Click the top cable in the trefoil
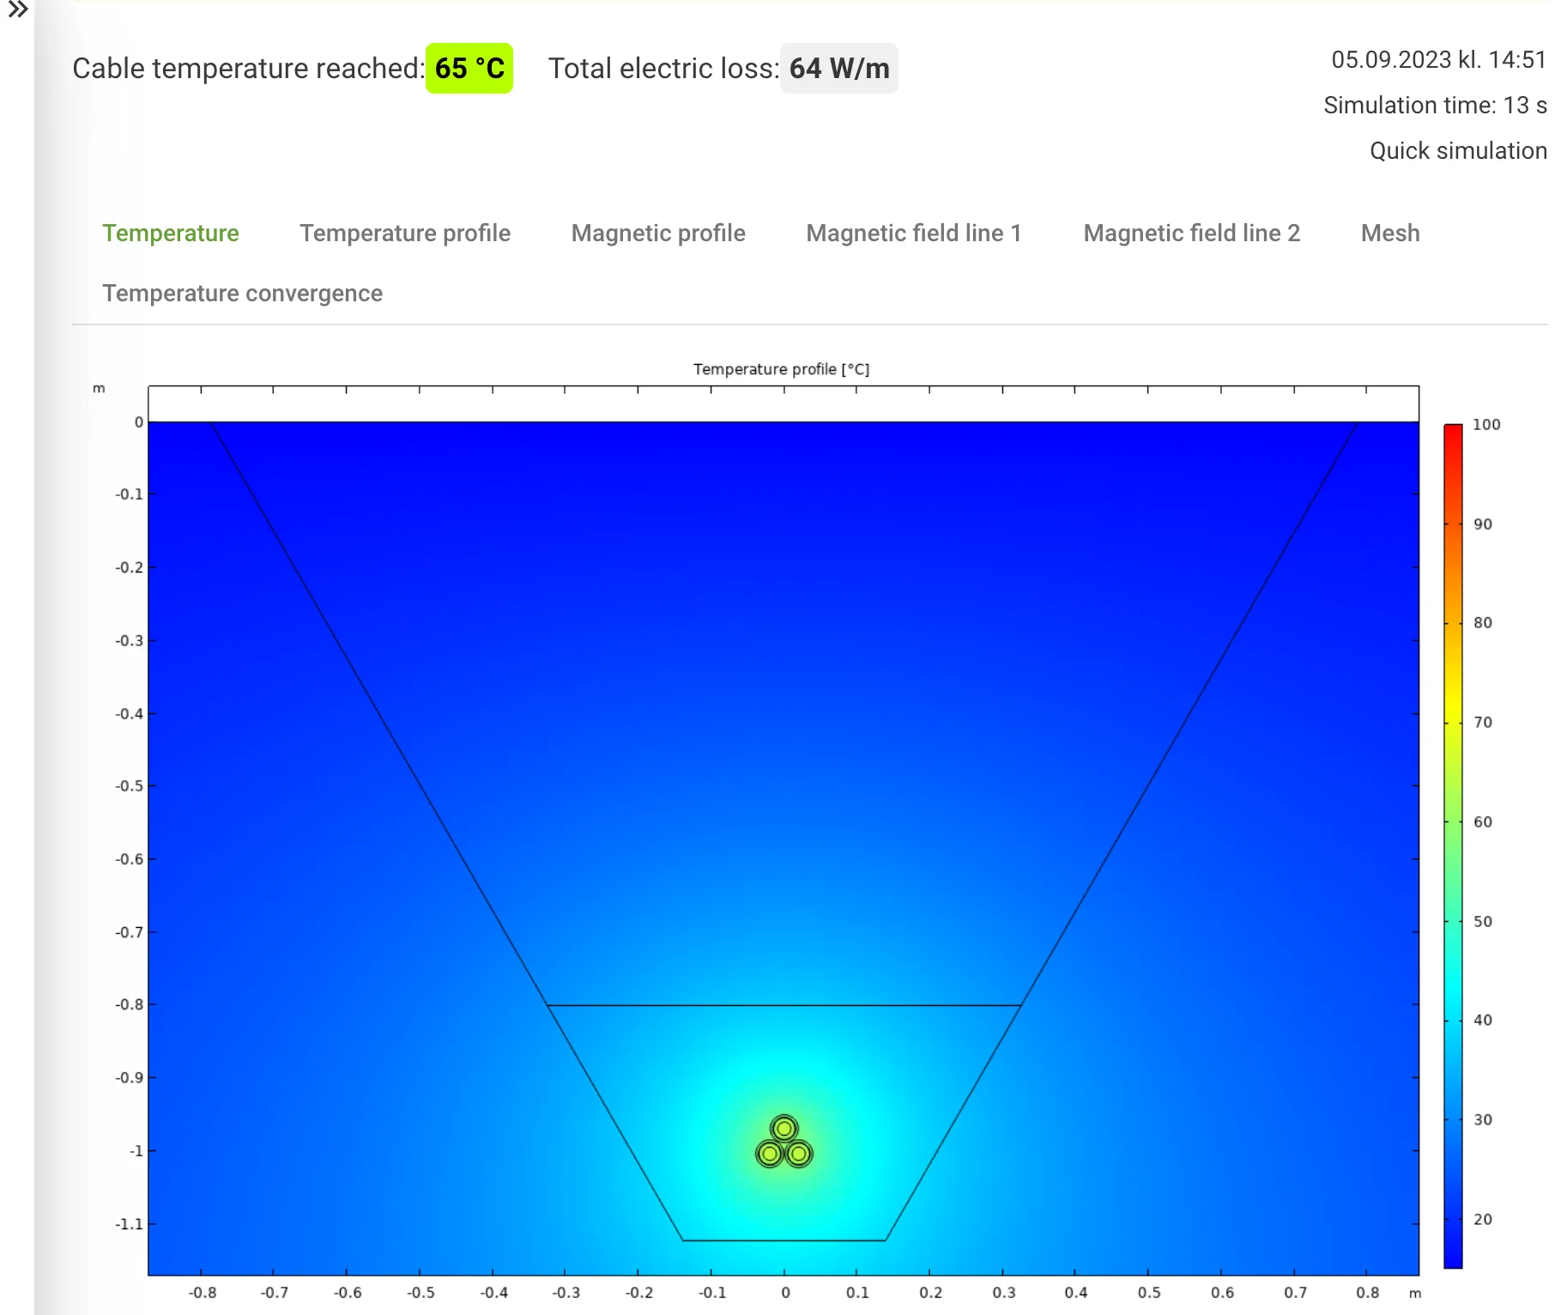 pyautogui.click(x=783, y=1129)
